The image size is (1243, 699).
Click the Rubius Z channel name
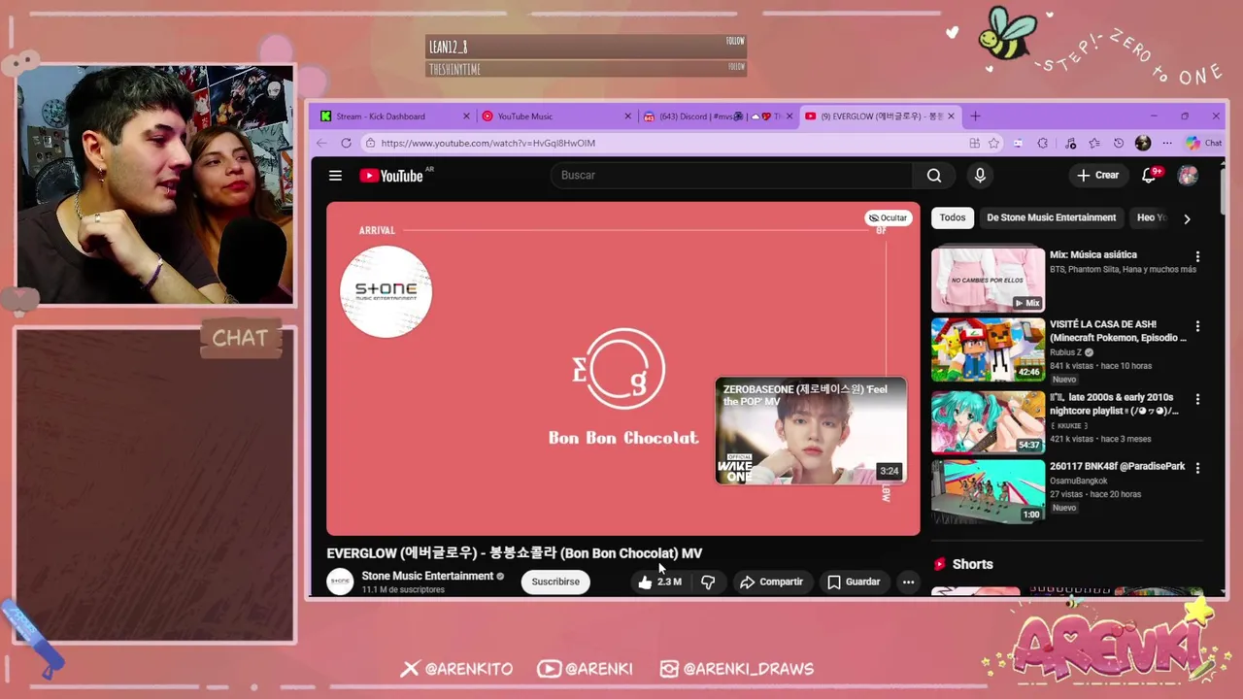(1066, 352)
